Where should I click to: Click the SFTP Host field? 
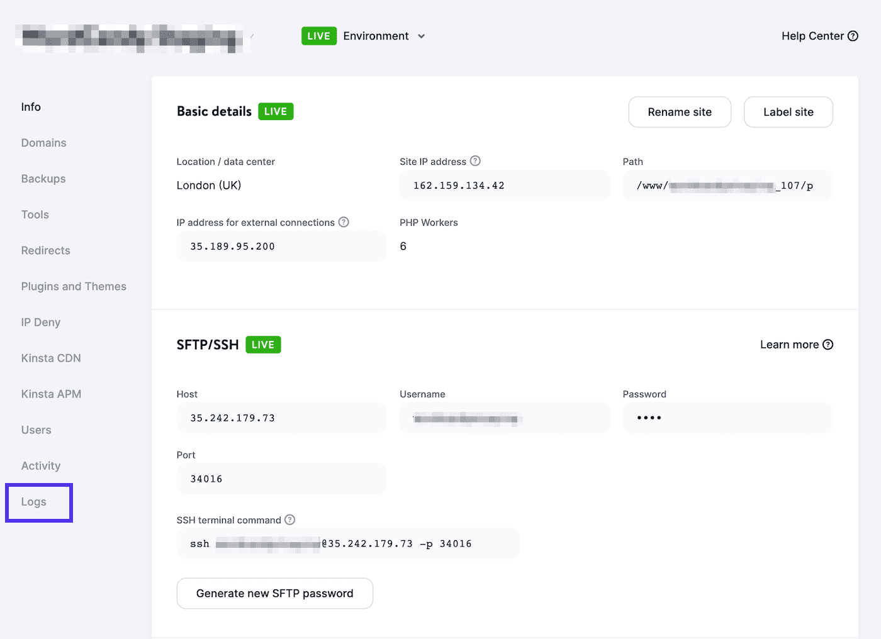[x=281, y=417]
